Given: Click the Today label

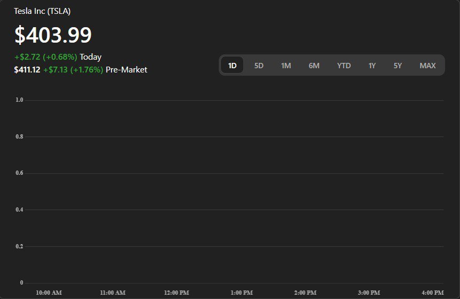Looking at the screenshot, I should 91,57.
